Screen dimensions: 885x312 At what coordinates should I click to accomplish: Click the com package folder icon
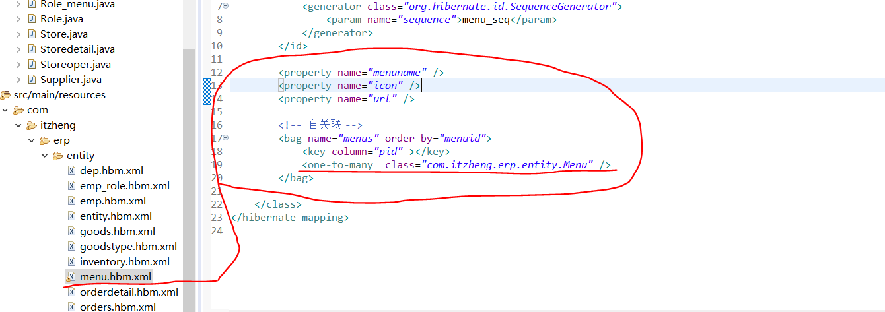(x=19, y=110)
